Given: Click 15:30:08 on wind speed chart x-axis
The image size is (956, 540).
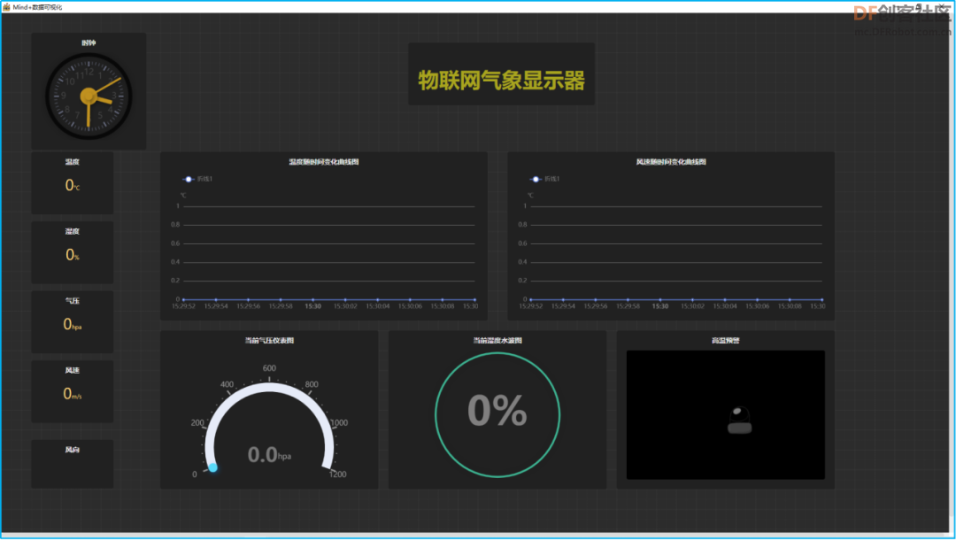Looking at the screenshot, I should click(x=790, y=306).
